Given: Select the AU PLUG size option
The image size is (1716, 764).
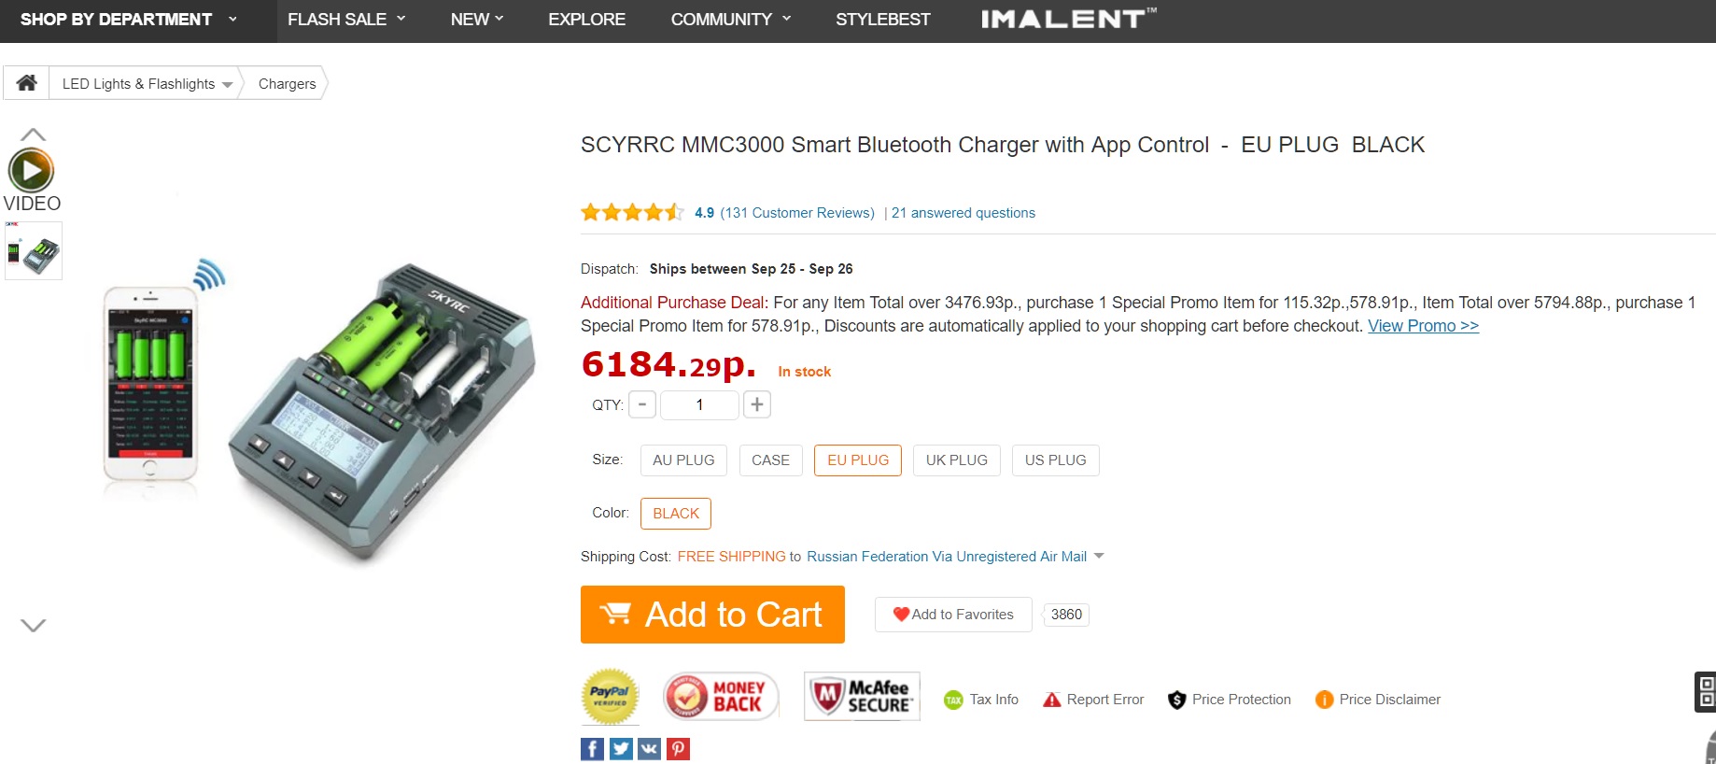Looking at the screenshot, I should [683, 460].
